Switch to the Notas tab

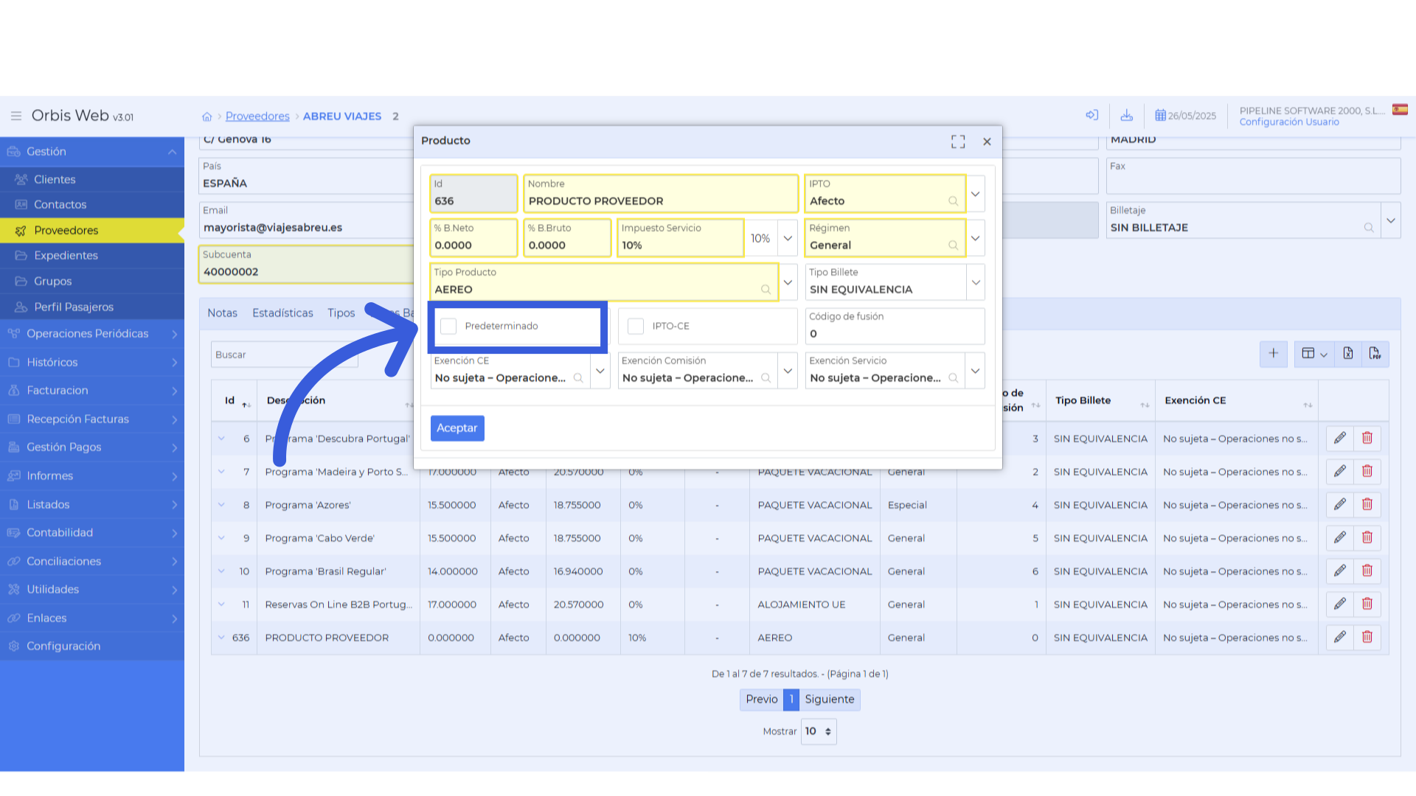pos(222,313)
